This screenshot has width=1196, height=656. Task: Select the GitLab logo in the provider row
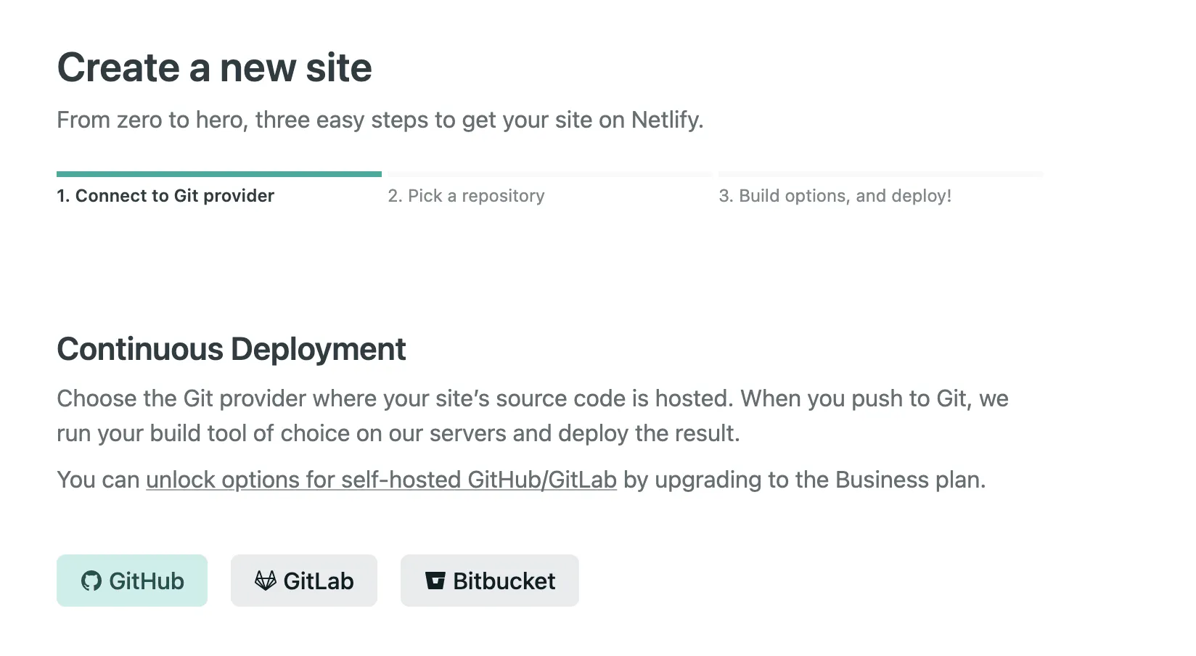coord(266,581)
